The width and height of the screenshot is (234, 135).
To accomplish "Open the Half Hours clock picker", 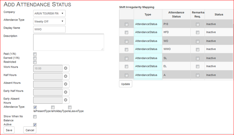I will pyautogui.click(x=66, y=76).
